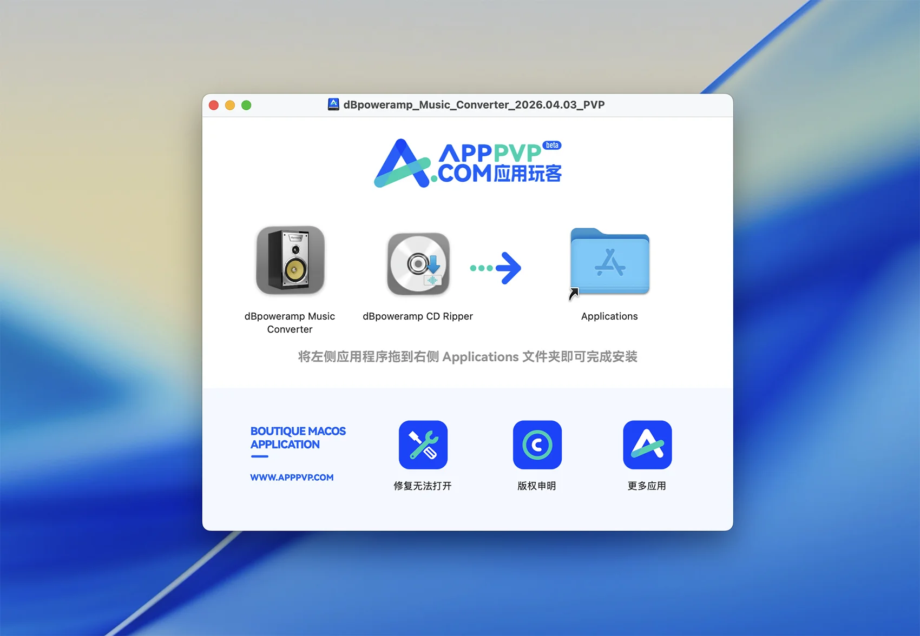Click the copyright 版权申明 icon

[x=537, y=445]
